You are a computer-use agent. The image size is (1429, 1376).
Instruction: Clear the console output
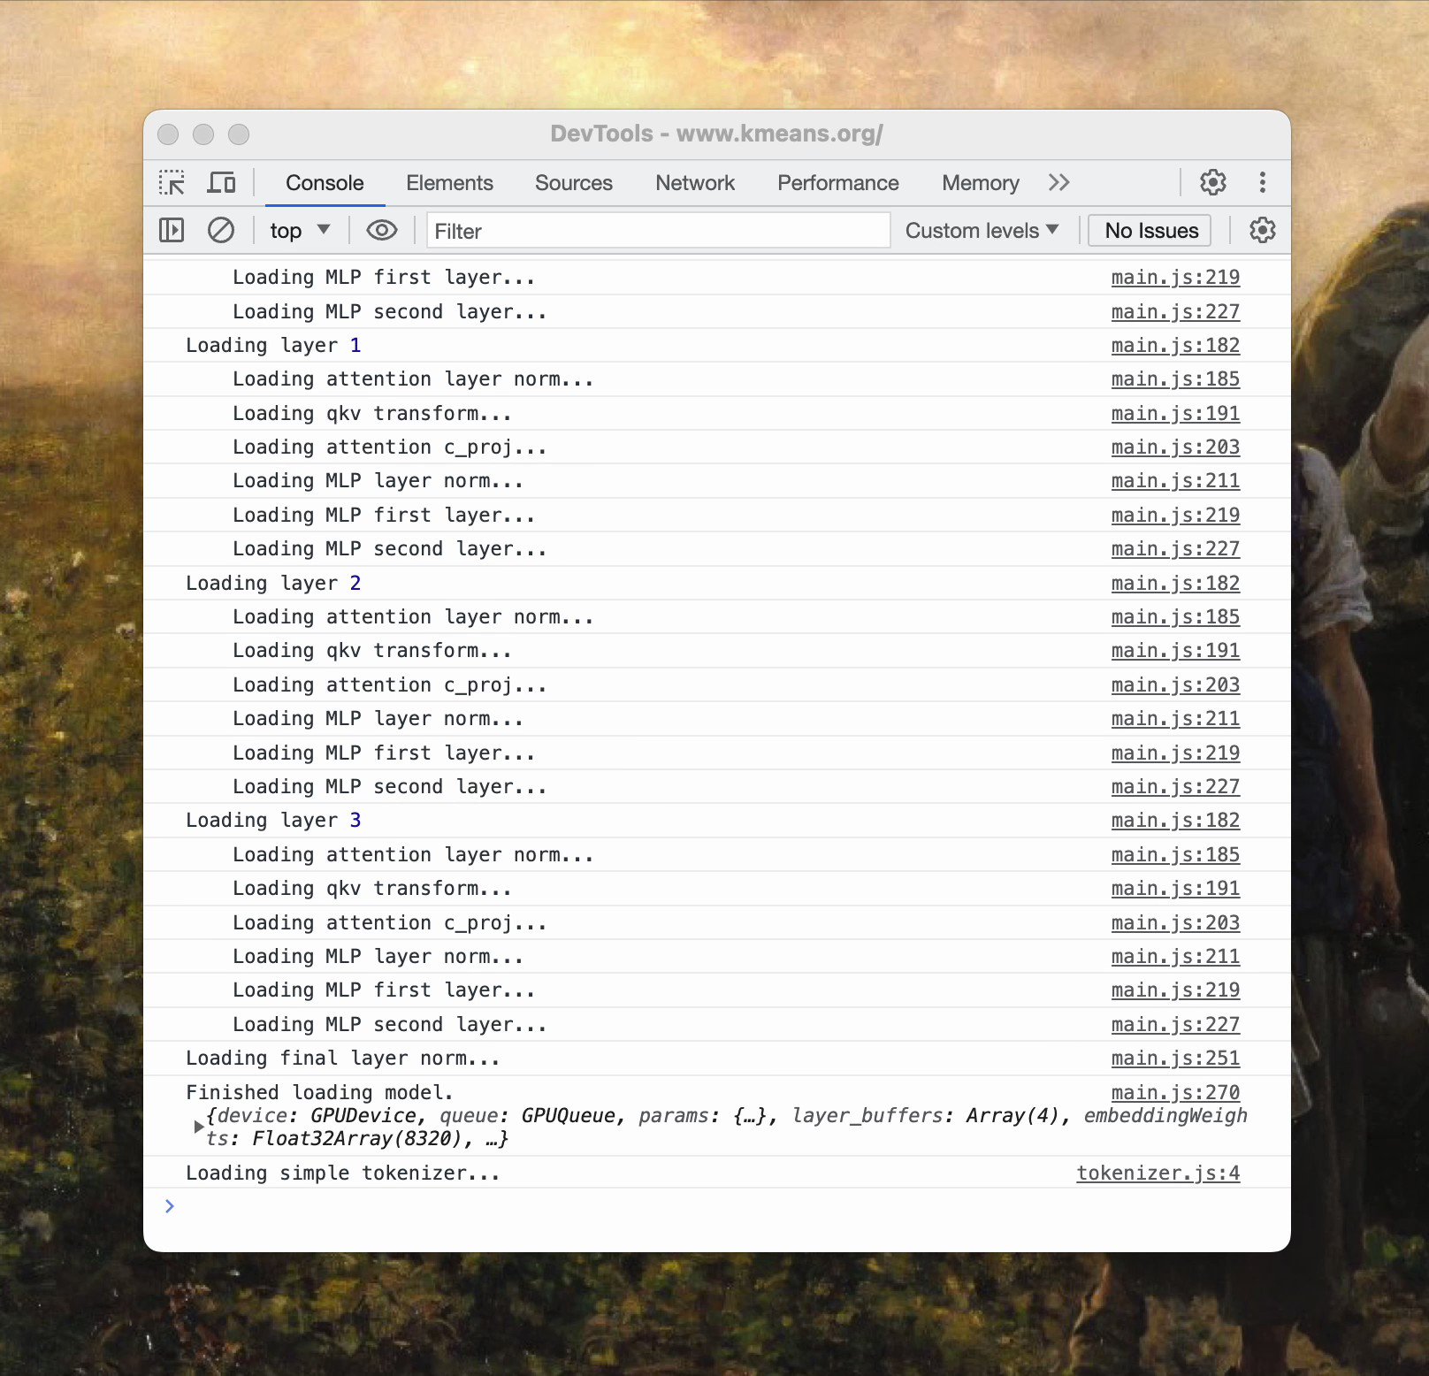click(221, 230)
